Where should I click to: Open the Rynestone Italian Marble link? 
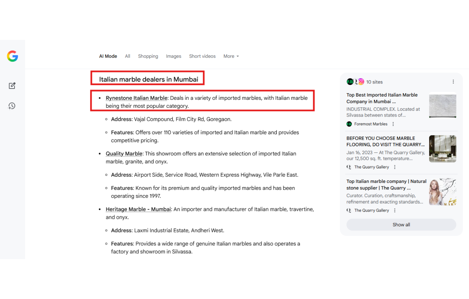coord(136,98)
